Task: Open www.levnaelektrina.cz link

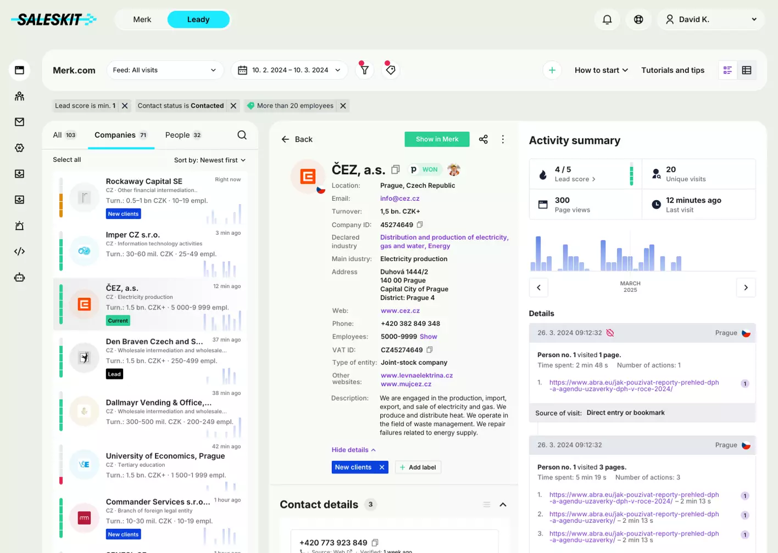Action: tap(417, 375)
